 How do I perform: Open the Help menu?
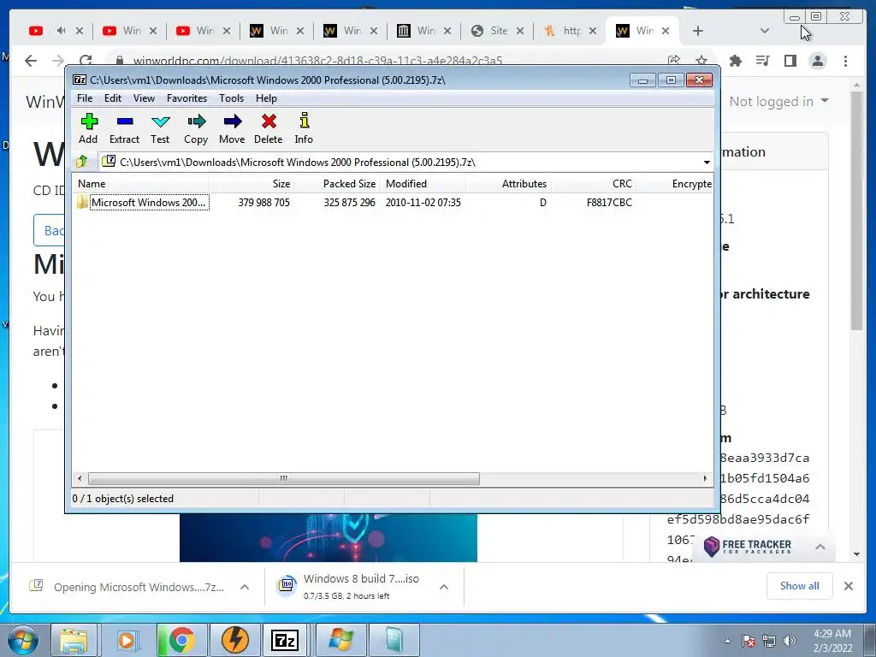pos(266,98)
